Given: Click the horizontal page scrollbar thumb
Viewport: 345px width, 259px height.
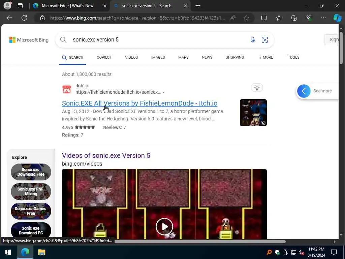Looking at the screenshot, I should click(x=200, y=241).
